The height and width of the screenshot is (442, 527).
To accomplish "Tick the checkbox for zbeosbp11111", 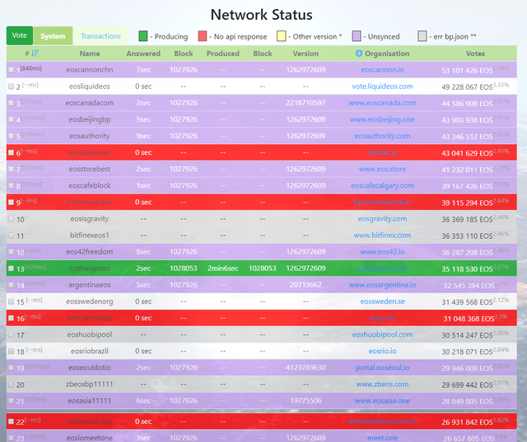I will pos(11,384).
